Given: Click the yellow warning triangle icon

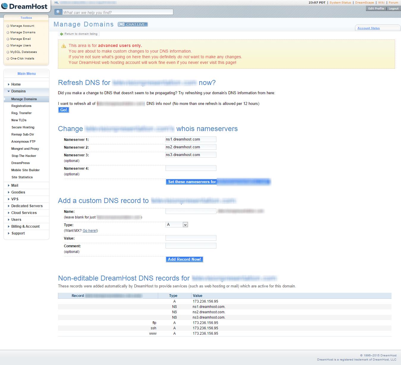Looking at the screenshot, I should [63, 46].
